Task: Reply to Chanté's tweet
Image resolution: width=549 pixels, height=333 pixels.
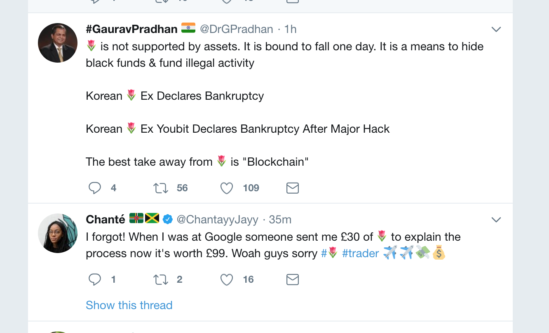Action: [95, 280]
